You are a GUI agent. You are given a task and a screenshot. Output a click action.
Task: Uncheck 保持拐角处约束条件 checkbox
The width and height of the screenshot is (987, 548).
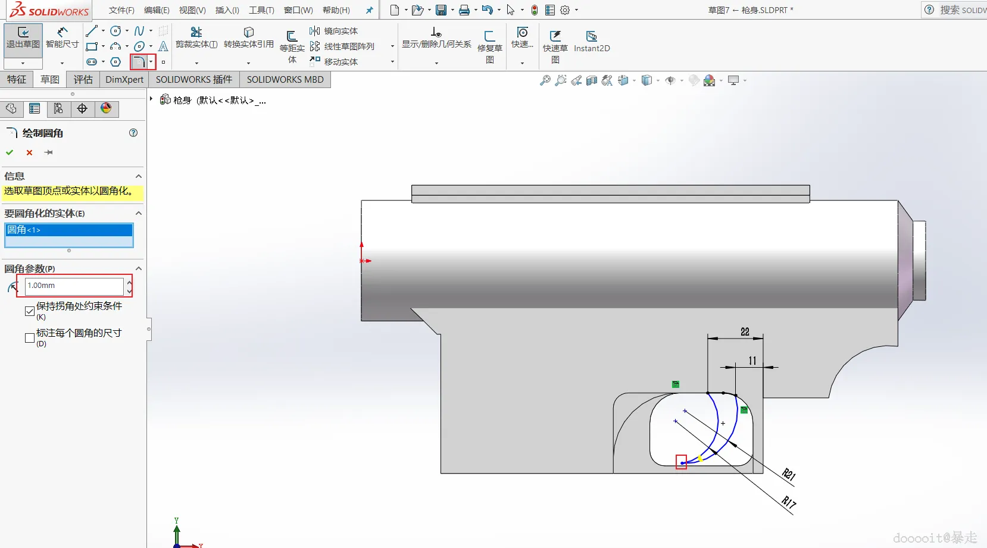point(30,311)
